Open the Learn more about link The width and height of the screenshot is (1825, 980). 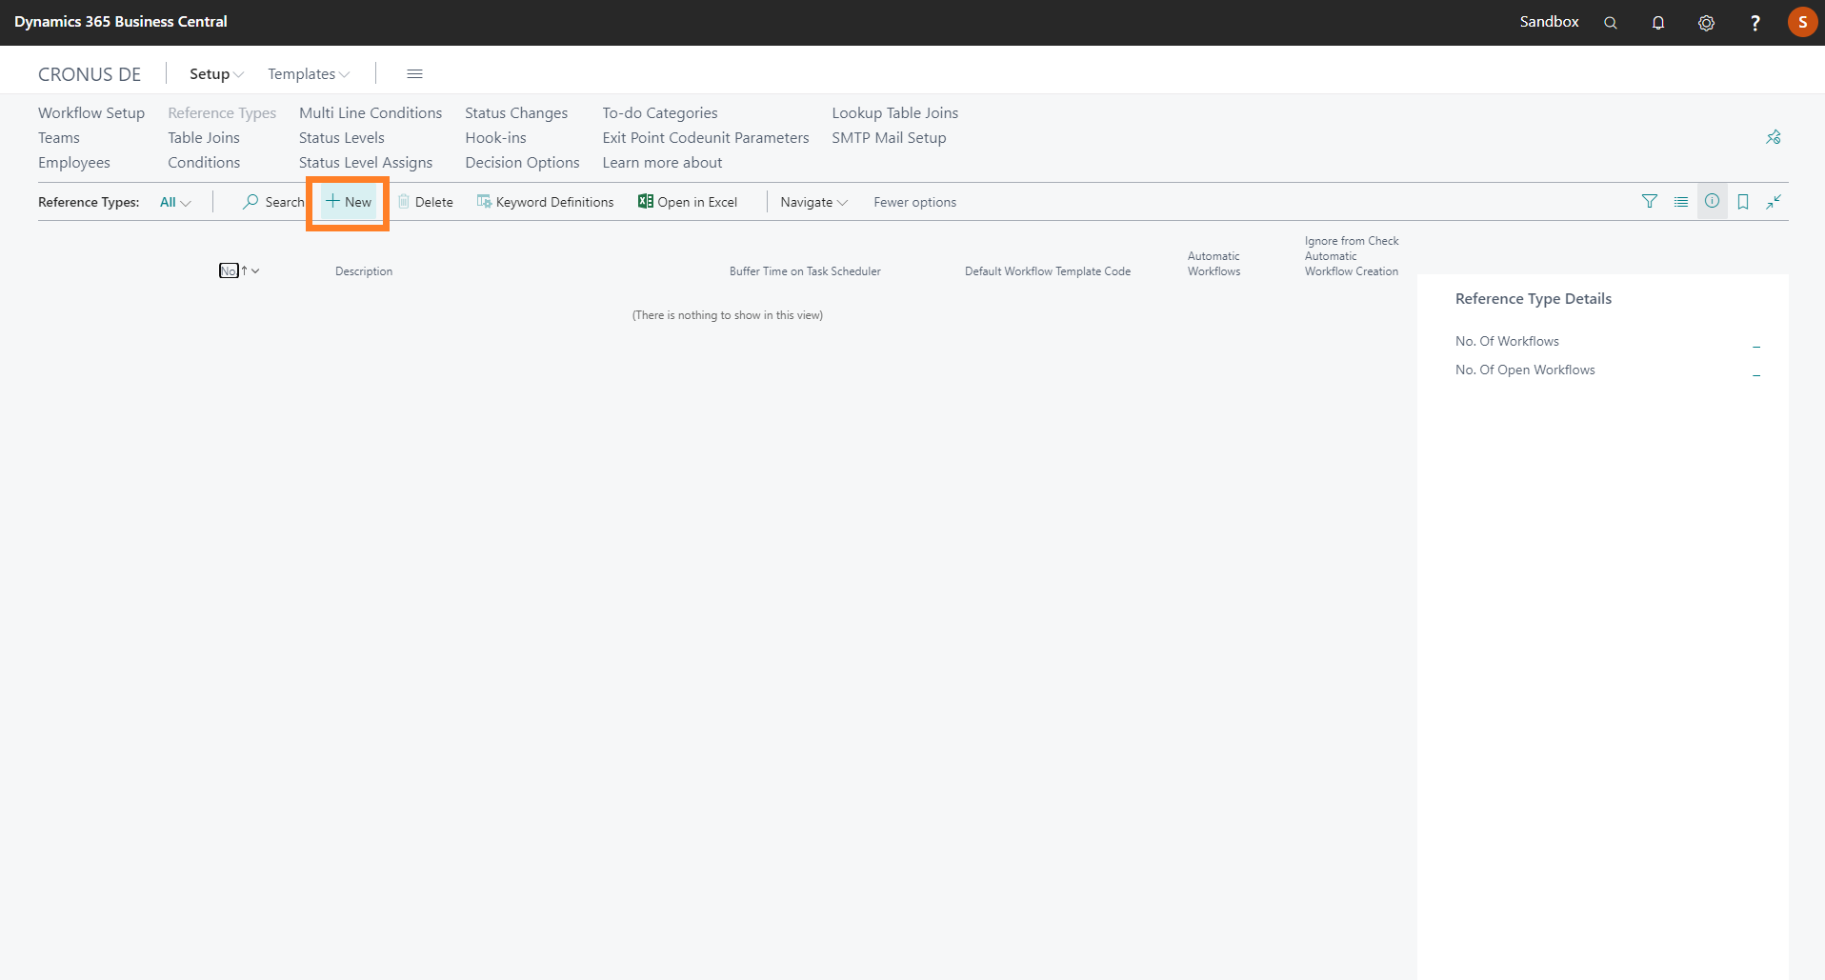point(662,163)
